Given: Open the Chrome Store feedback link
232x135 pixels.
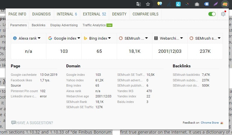Looking at the screenshot, I should 210,122.
